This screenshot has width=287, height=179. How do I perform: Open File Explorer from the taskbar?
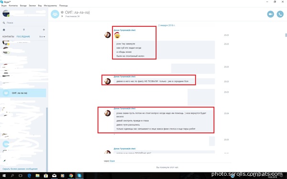[x=37, y=176]
